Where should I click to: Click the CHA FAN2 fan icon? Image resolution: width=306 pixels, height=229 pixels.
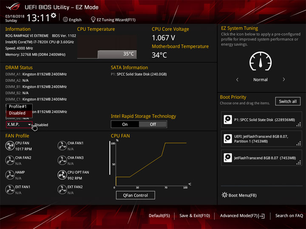tap(10, 160)
